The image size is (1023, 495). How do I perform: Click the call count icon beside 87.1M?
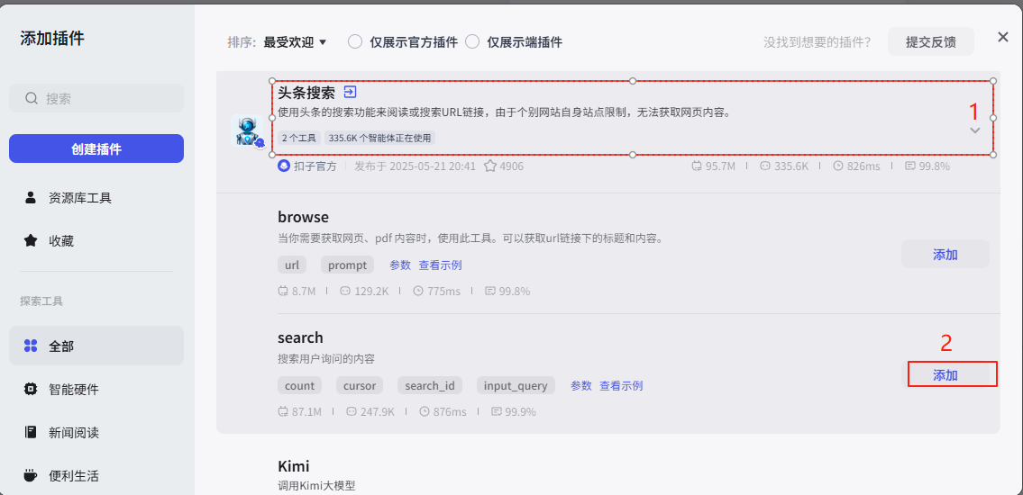click(x=283, y=411)
